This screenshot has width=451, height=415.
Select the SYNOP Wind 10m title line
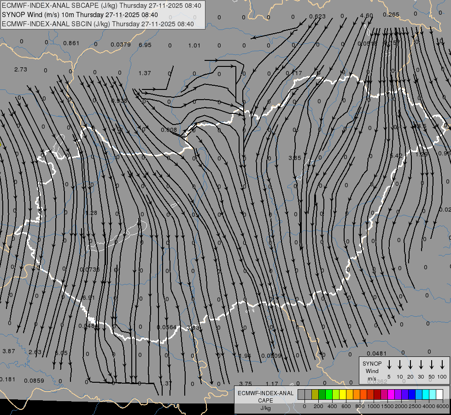[80, 15]
